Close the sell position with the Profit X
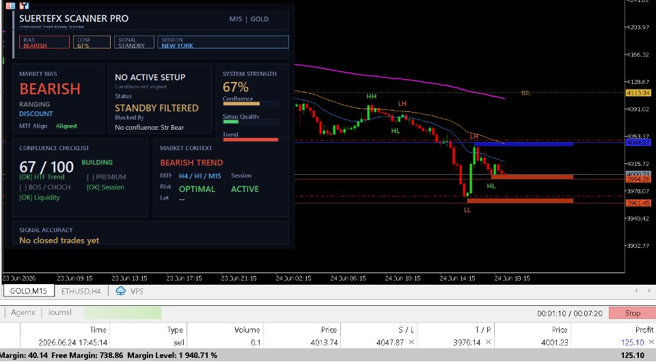 click(x=651, y=342)
